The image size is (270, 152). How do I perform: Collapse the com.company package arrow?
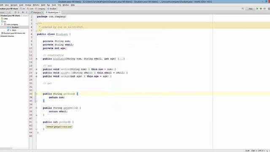click(x=2, y=24)
